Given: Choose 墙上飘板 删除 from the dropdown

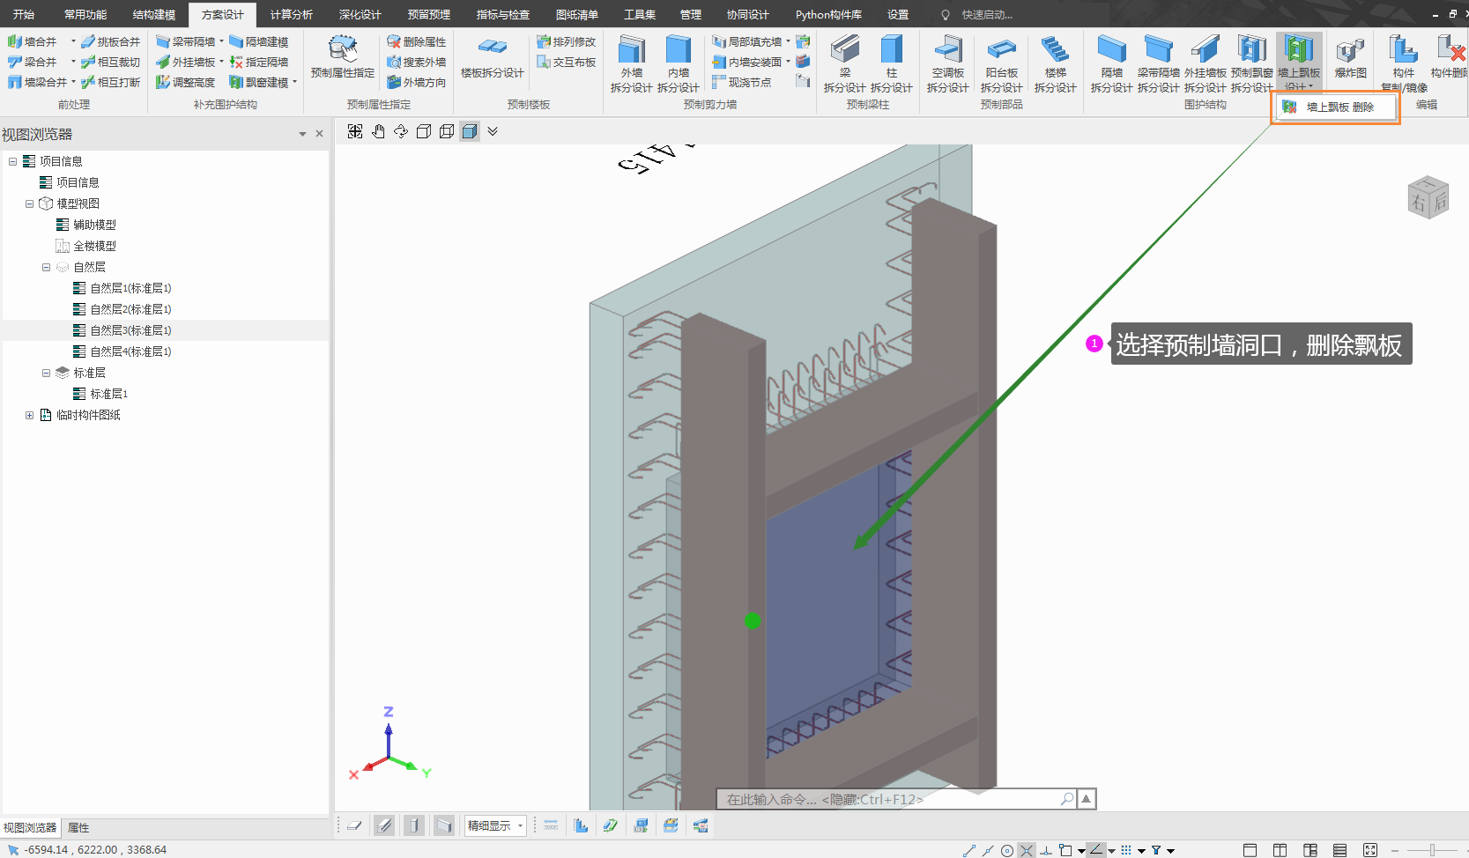Looking at the screenshot, I should [x=1339, y=107].
